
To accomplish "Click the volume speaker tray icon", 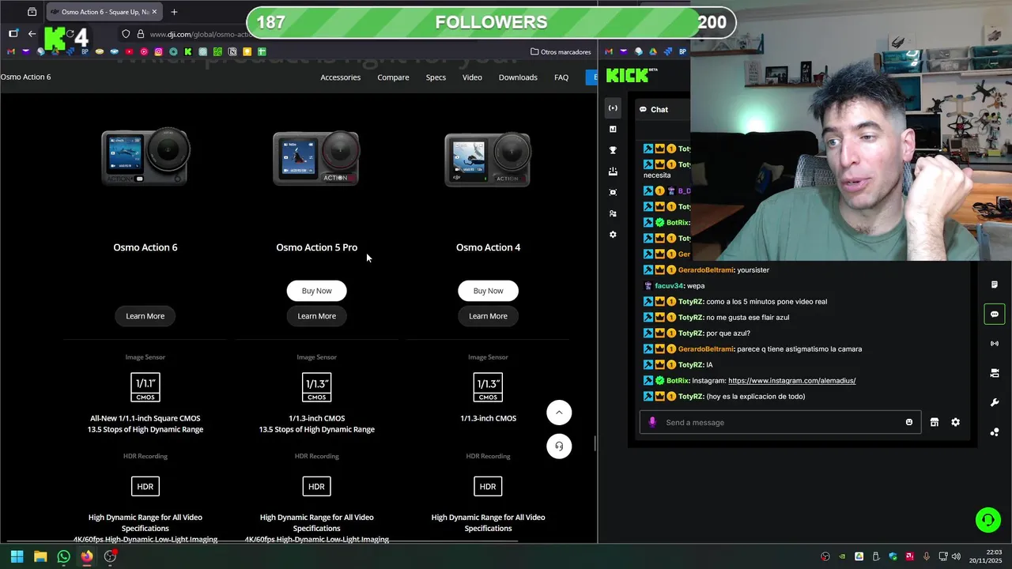I will tap(956, 556).
